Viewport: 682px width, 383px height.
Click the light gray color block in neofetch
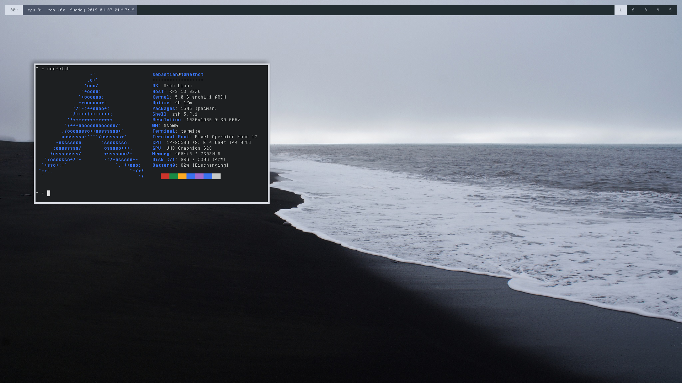click(216, 176)
